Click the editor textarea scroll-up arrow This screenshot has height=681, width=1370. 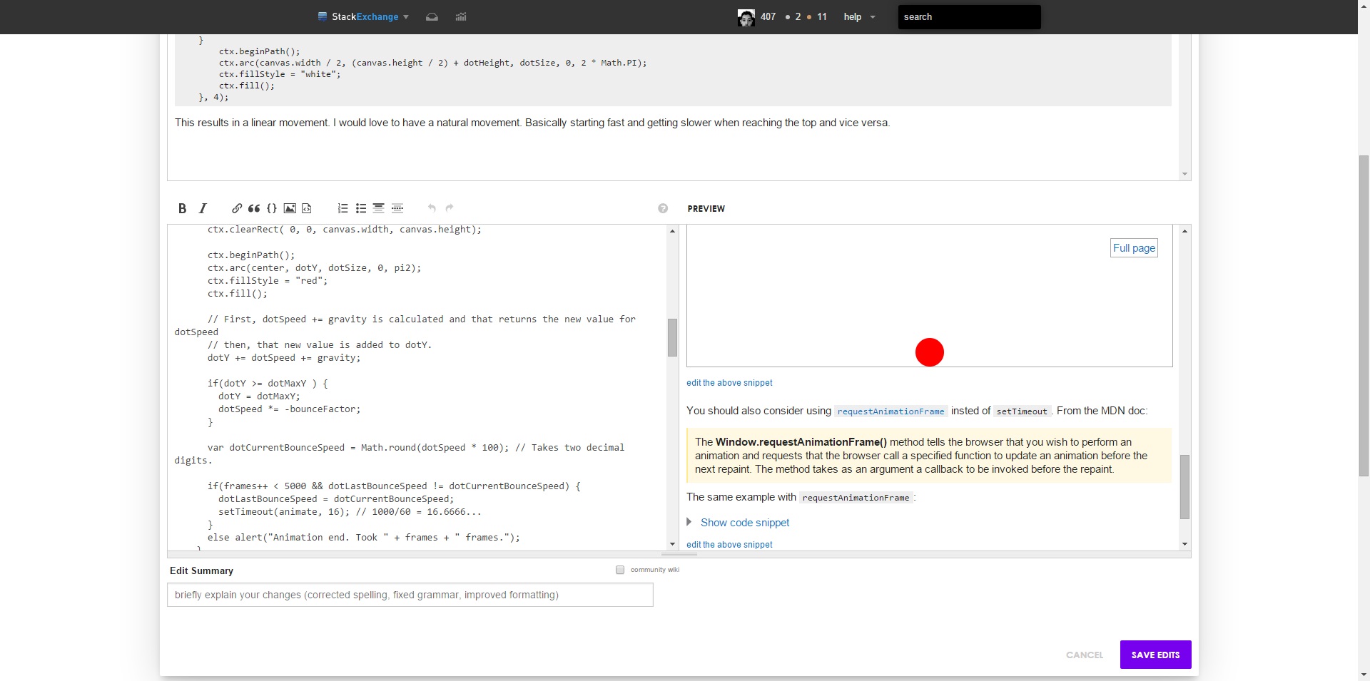pyautogui.click(x=672, y=231)
